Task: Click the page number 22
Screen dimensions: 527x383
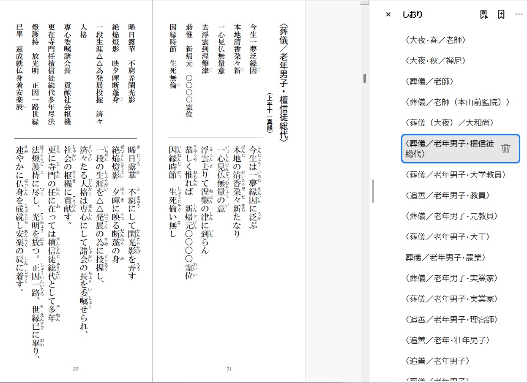Action: click(x=76, y=369)
